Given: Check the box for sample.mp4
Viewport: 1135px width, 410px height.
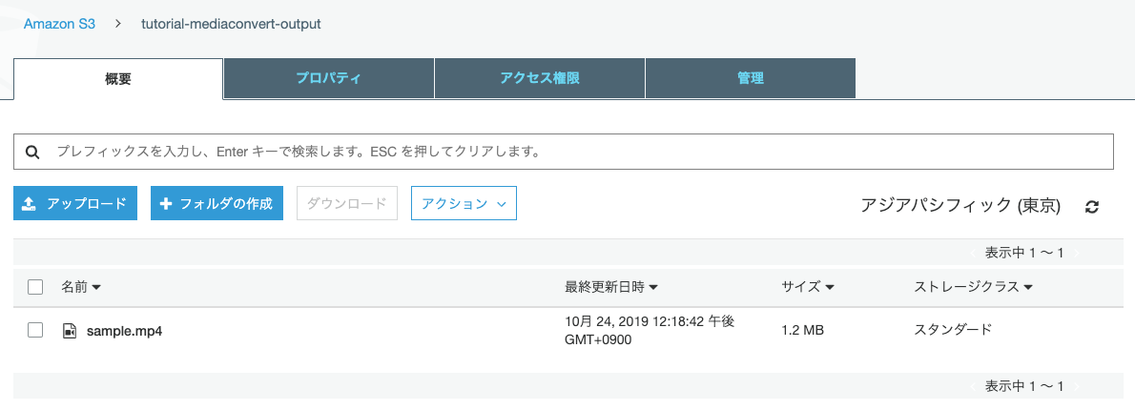Looking at the screenshot, I should point(35,331).
